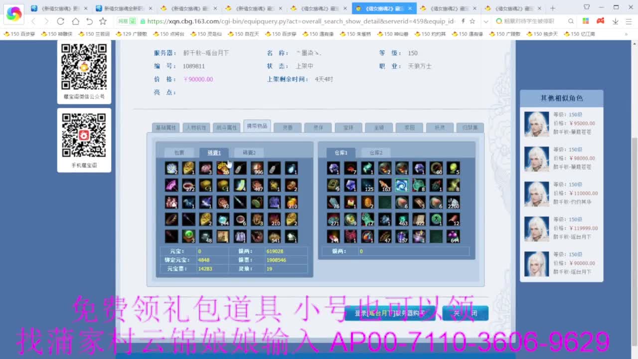Select the 锦囊1 sub-tab

click(214, 153)
